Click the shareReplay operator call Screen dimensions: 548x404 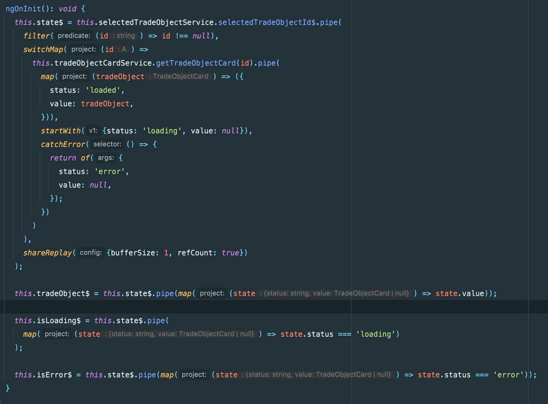pos(48,253)
